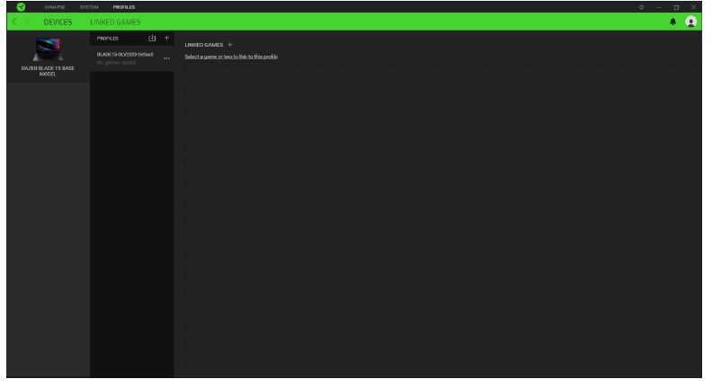Open the profile's three-dot options menu
712x388 pixels.
(166, 58)
